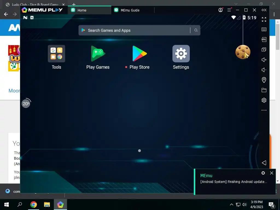The height and width of the screenshot is (210, 280).
Task: Open shared folder icon in sidebar
Action: tap(264, 90)
